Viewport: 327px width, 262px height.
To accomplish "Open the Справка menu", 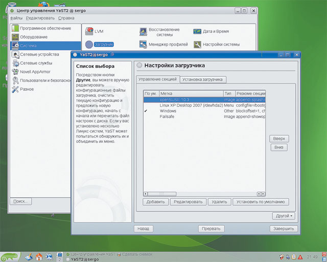I will 66,18.
